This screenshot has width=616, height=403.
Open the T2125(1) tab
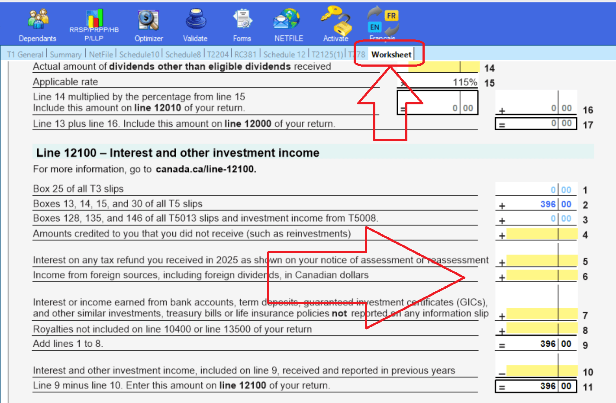coord(329,54)
